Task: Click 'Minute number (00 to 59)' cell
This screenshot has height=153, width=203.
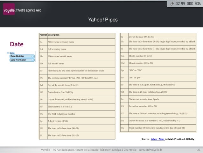Action: (162, 63)
